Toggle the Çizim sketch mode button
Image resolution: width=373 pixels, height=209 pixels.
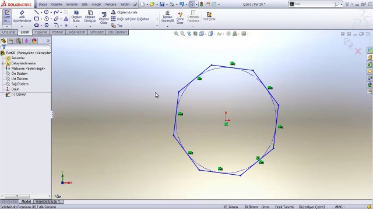(7, 16)
